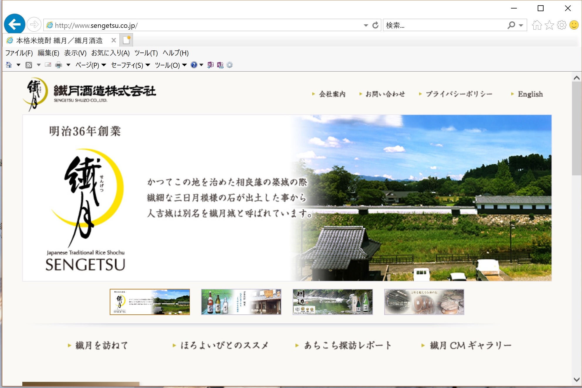The height and width of the screenshot is (388, 582).
Task: Click the vertical scrollbar thumb
Action: click(576, 129)
